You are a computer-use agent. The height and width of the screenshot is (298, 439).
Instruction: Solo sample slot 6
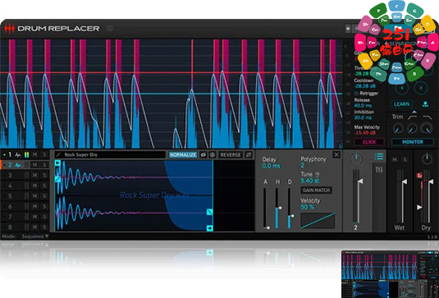coord(44,206)
